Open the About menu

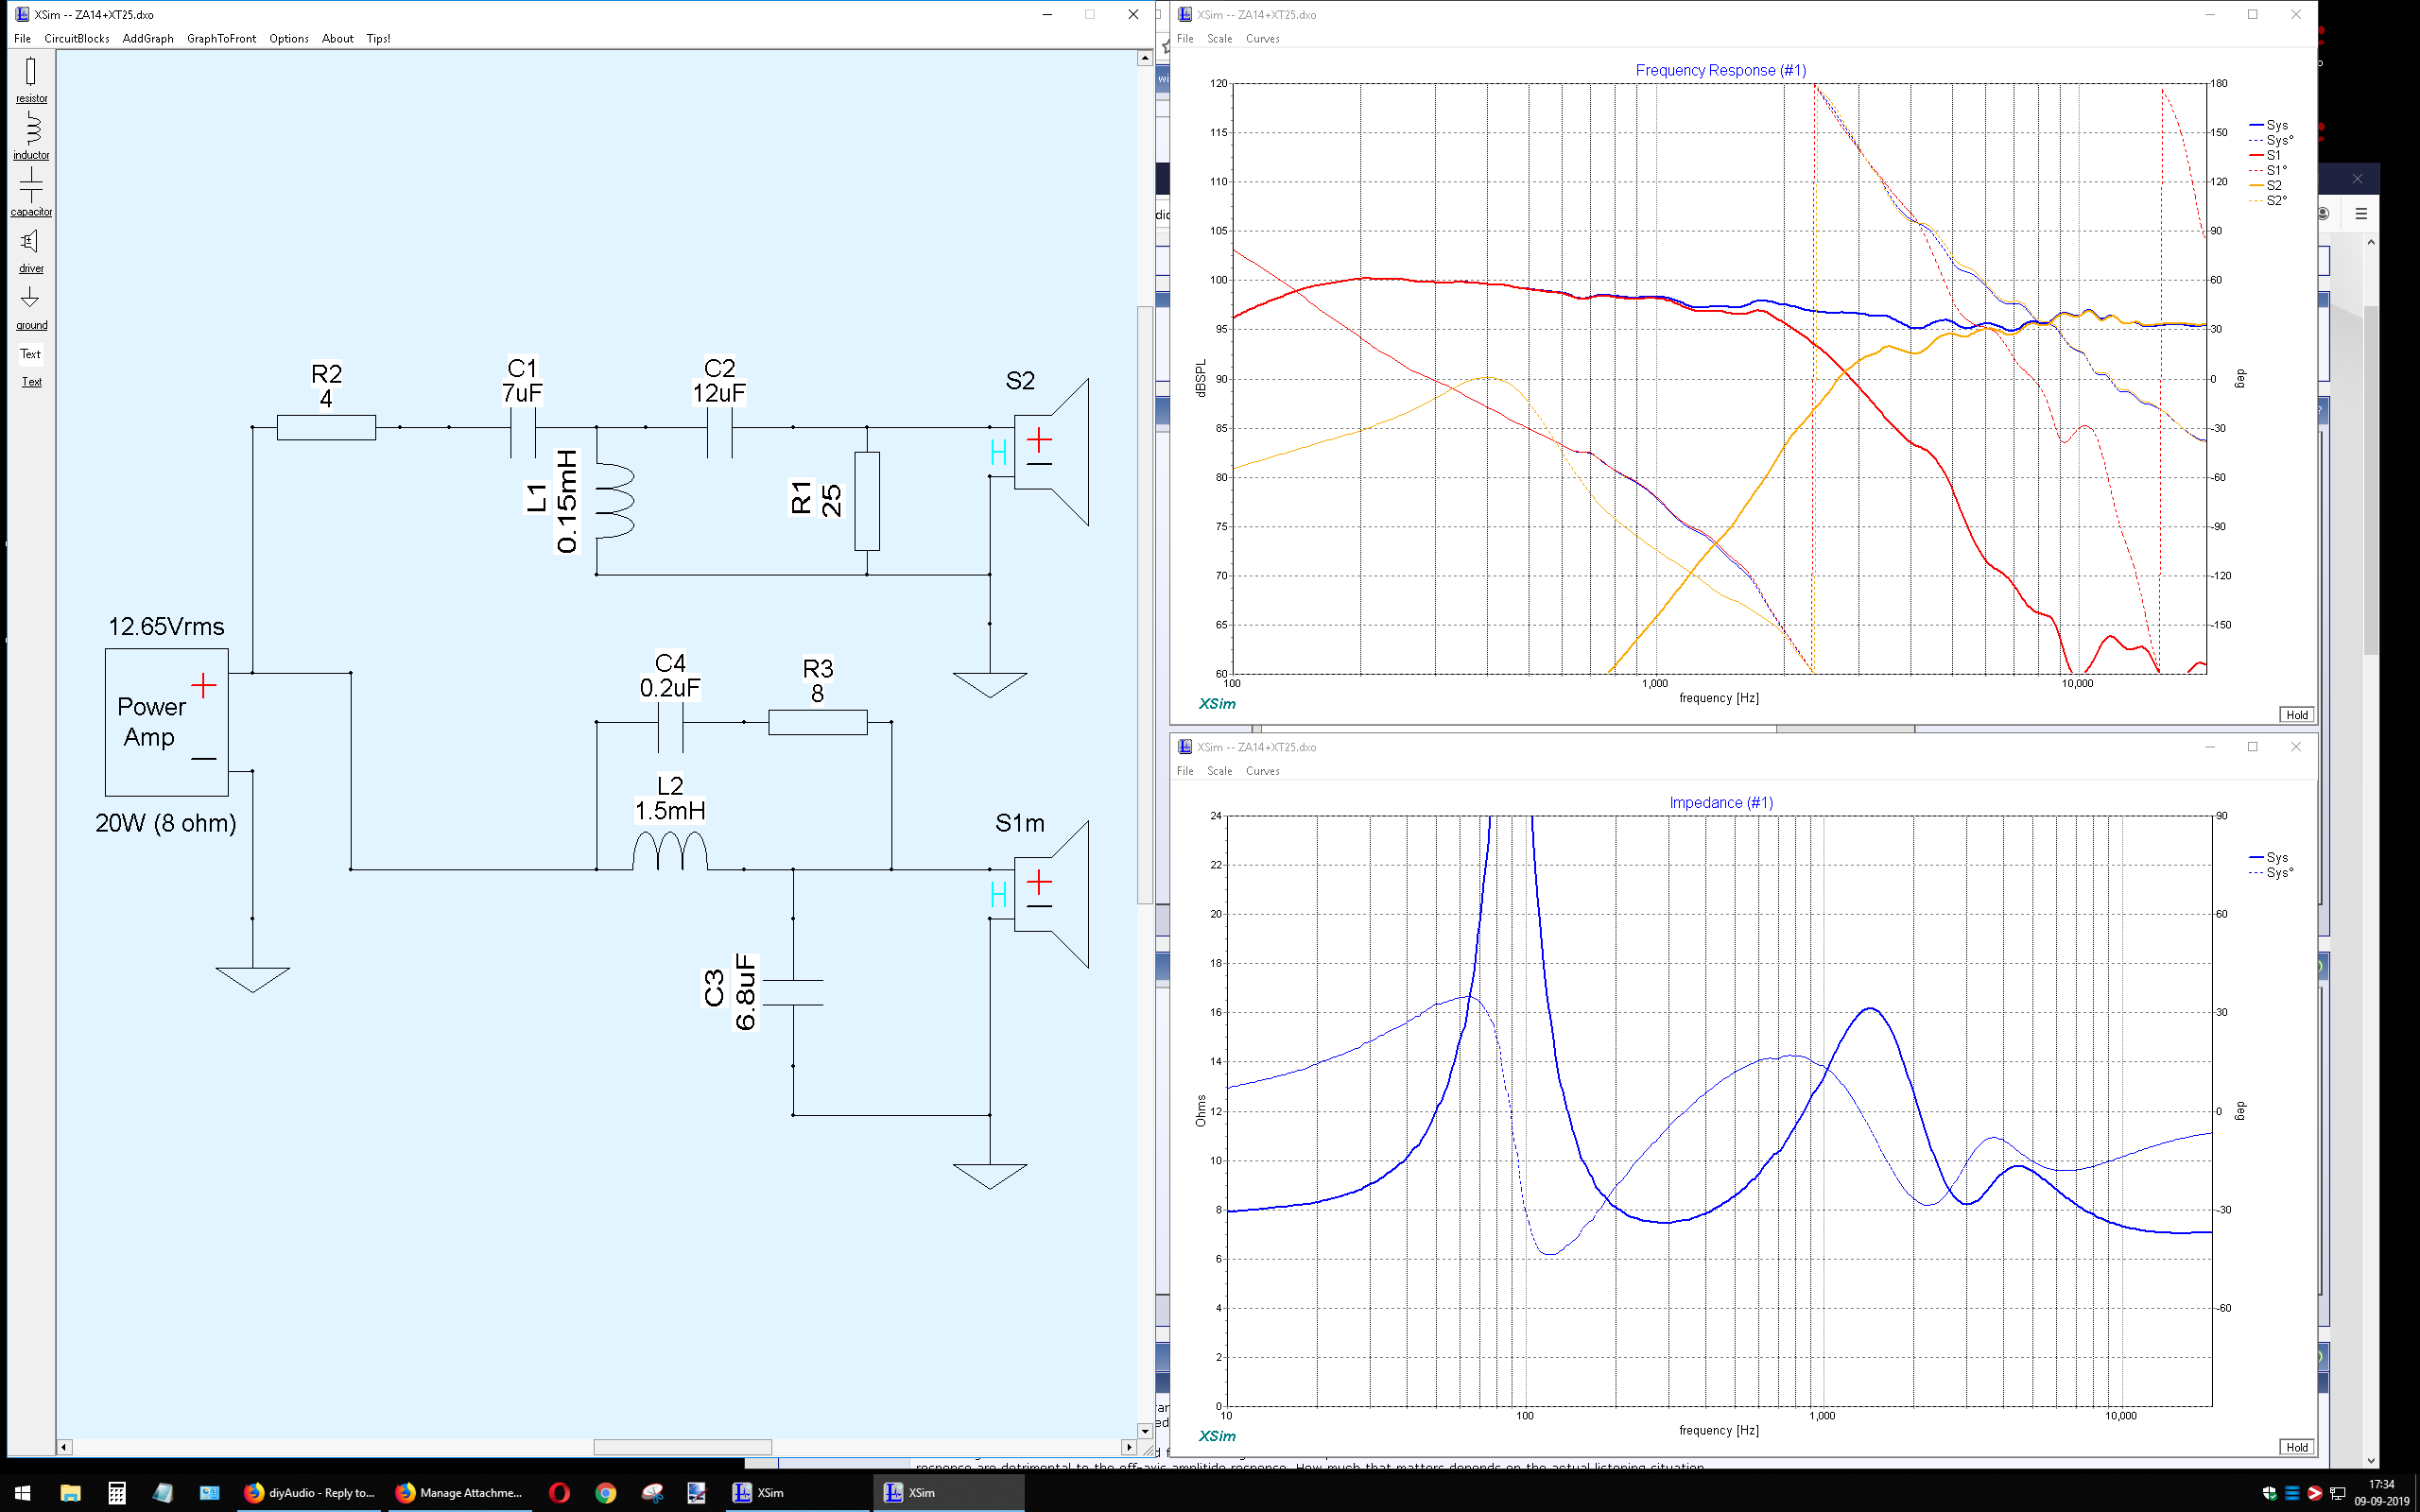tap(338, 38)
